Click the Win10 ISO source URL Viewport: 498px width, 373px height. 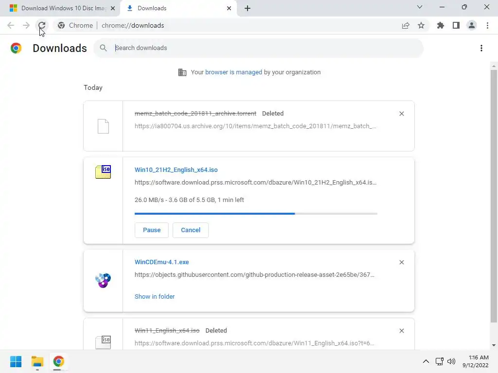coord(255,183)
